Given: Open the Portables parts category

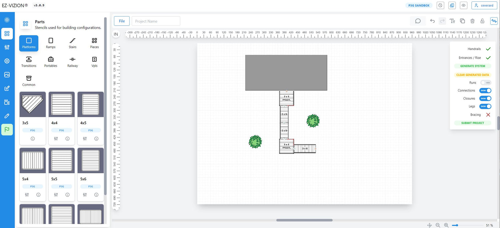Looking at the screenshot, I should [51, 62].
